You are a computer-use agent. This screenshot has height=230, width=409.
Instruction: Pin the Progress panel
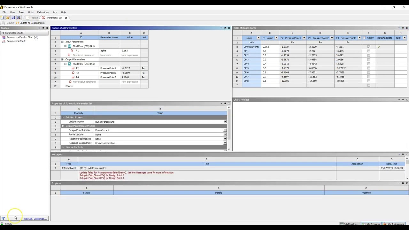[403, 183]
